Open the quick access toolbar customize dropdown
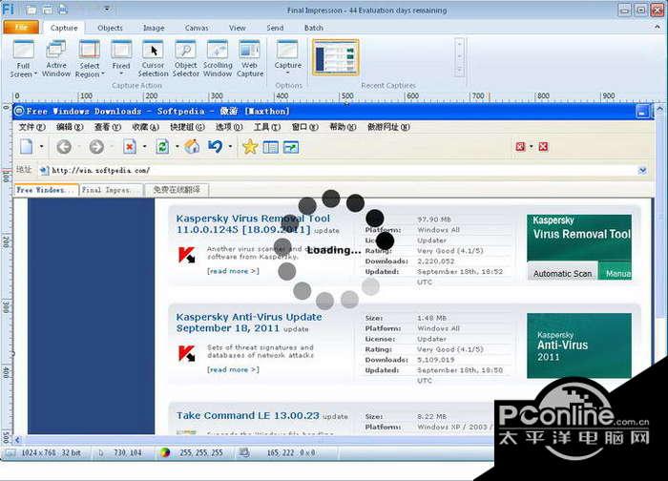This screenshot has width=668, height=481. coord(107,9)
